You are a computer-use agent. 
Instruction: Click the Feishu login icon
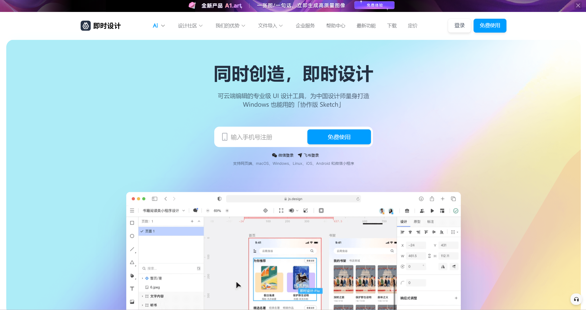coord(300,155)
